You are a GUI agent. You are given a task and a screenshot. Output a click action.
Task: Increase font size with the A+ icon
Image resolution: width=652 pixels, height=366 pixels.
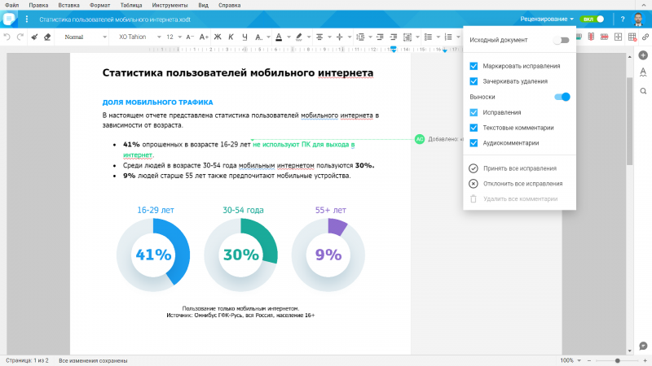pos(204,37)
